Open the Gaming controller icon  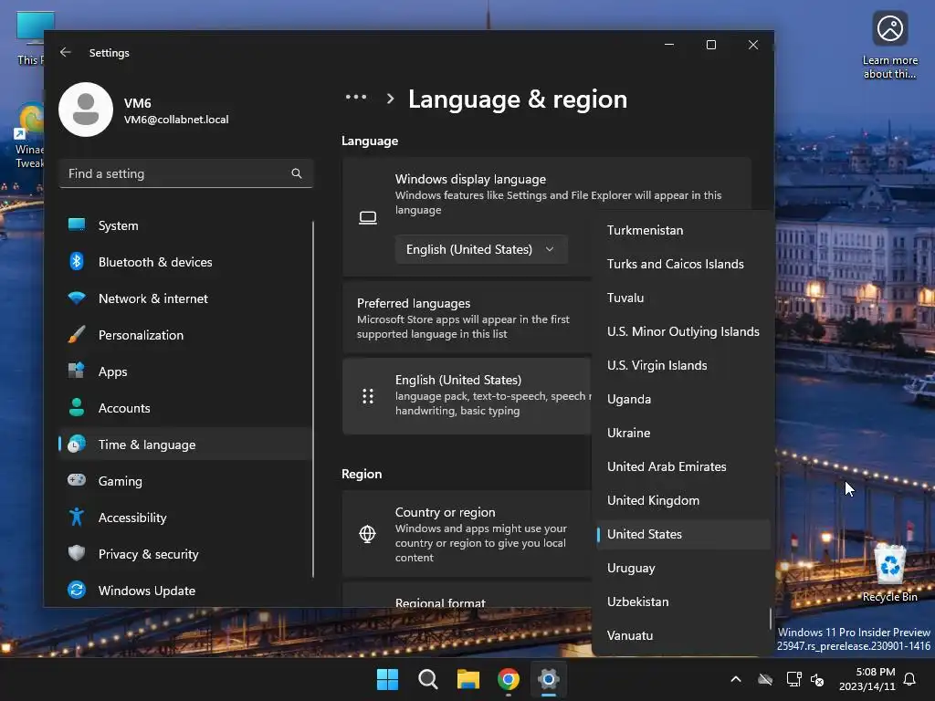(77, 480)
